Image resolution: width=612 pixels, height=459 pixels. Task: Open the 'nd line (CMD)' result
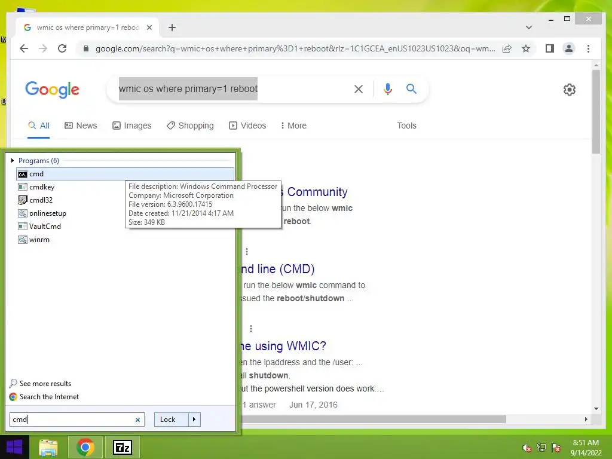point(278,269)
